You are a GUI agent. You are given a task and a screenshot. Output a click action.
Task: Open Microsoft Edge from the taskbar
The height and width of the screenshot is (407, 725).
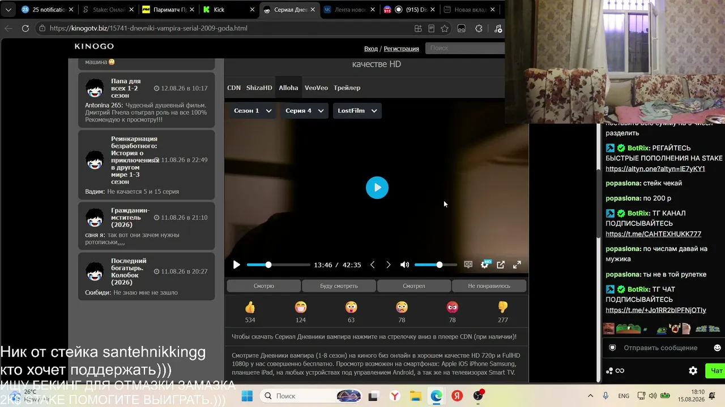tap(436, 396)
